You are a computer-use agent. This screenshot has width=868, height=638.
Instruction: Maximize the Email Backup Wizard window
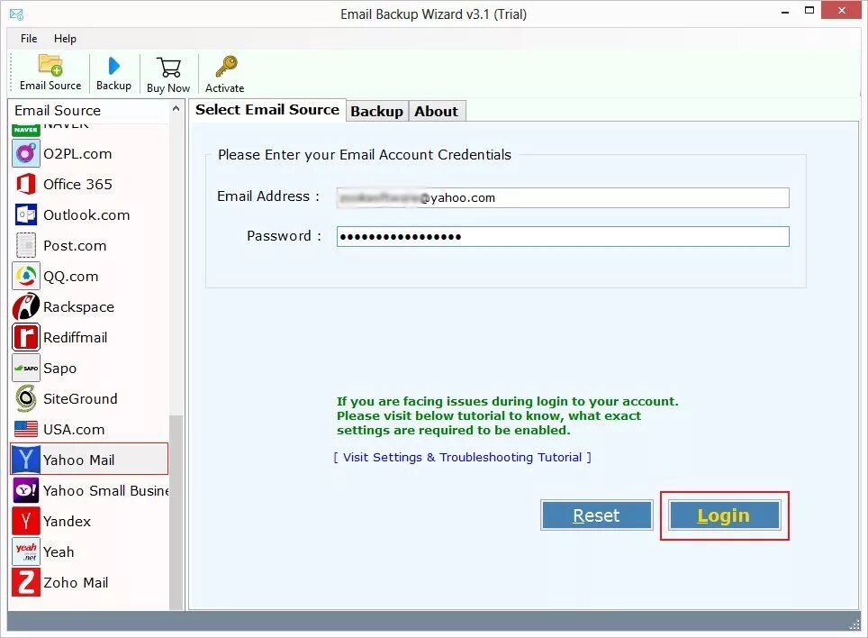809,11
